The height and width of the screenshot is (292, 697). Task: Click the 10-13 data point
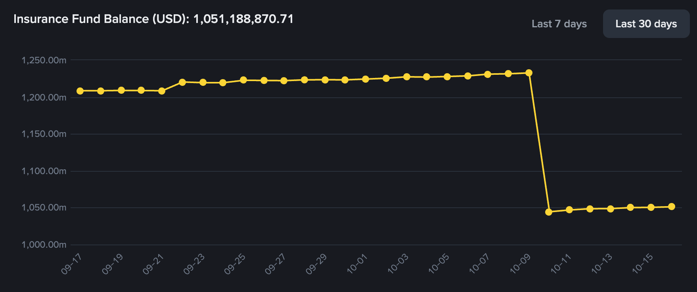(611, 209)
